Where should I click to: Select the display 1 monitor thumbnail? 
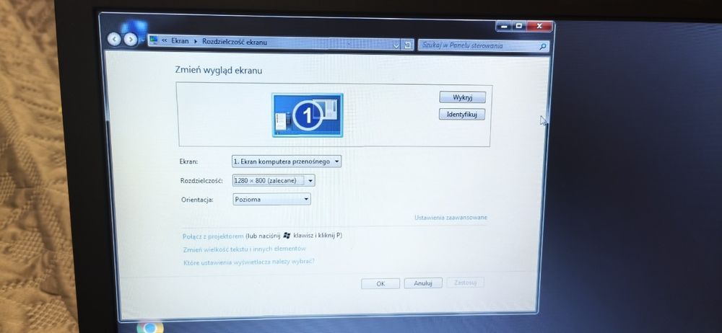tap(307, 115)
